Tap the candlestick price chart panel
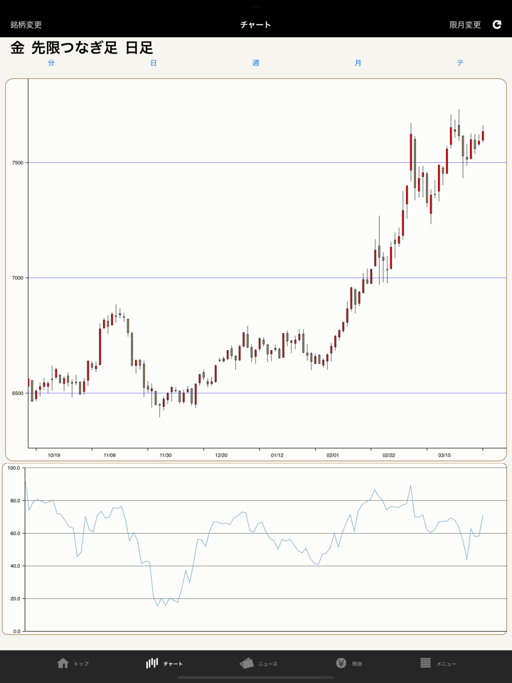This screenshot has height=683, width=512. point(256,269)
